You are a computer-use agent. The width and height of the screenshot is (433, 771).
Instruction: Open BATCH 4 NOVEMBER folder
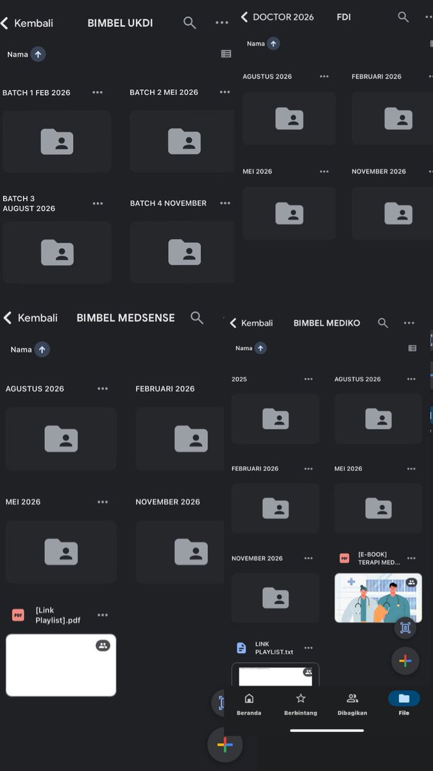click(x=182, y=253)
